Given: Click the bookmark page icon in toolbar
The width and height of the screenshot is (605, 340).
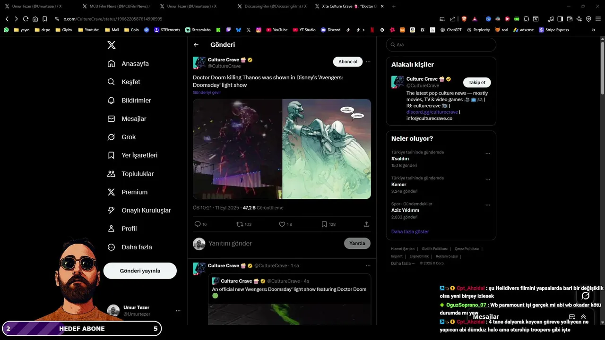Looking at the screenshot, I should 44,19.
